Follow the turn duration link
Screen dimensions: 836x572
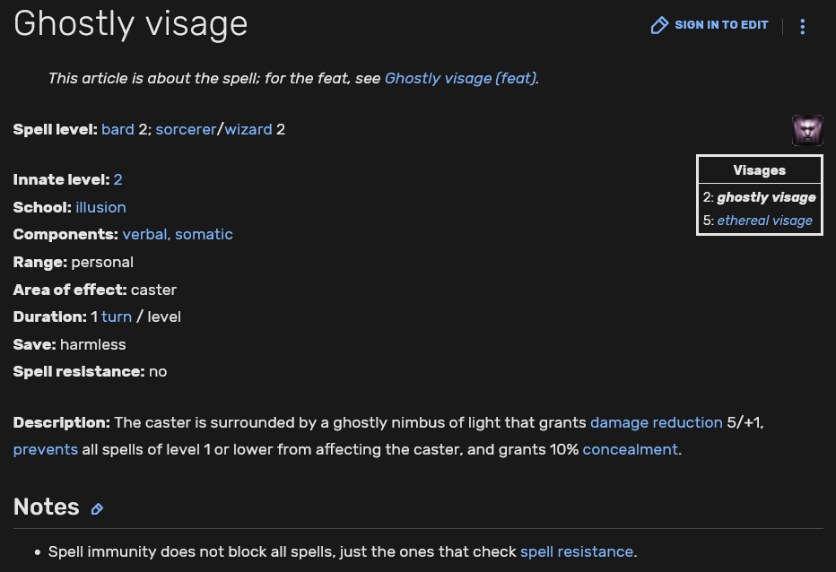(x=117, y=316)
